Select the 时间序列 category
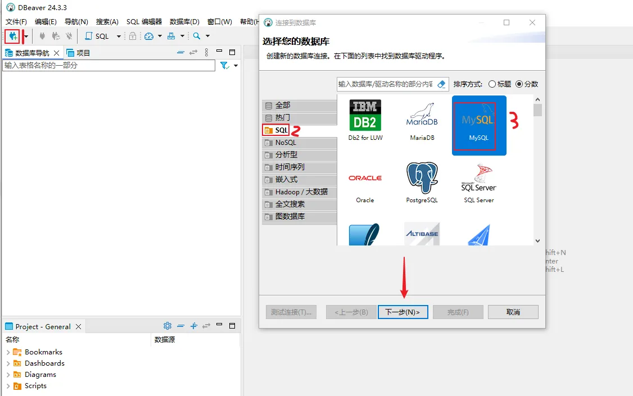The height and width of the screenshot is (396, 633). pos(299,167)
